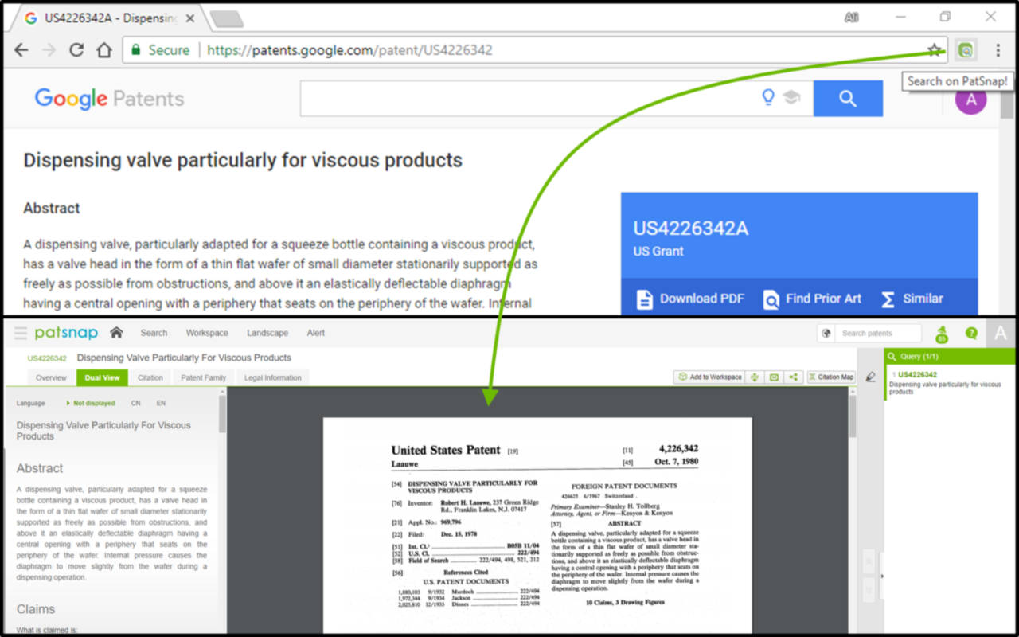Viewport: 1019px width, 637px height.
Task: Click the highlighter pen icon
Action: (x=870, y=377)
